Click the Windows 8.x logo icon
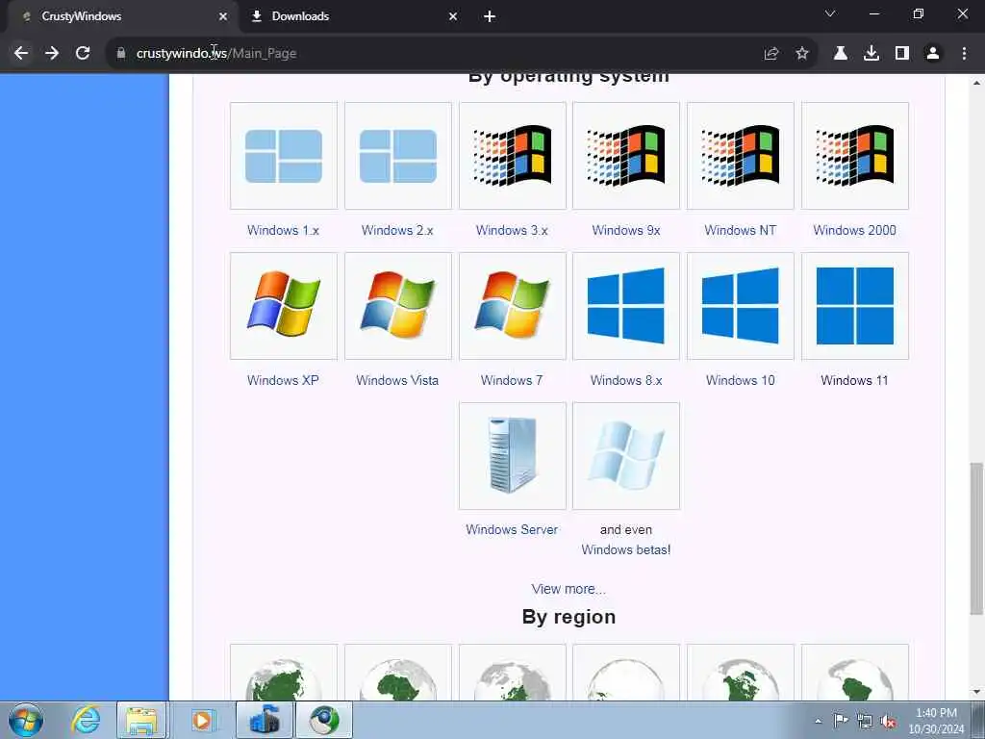The image size is (985, 739). click(x=626, y=306)
